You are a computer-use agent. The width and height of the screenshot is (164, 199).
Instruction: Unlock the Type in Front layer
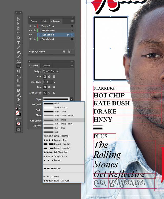coord(35,26)
